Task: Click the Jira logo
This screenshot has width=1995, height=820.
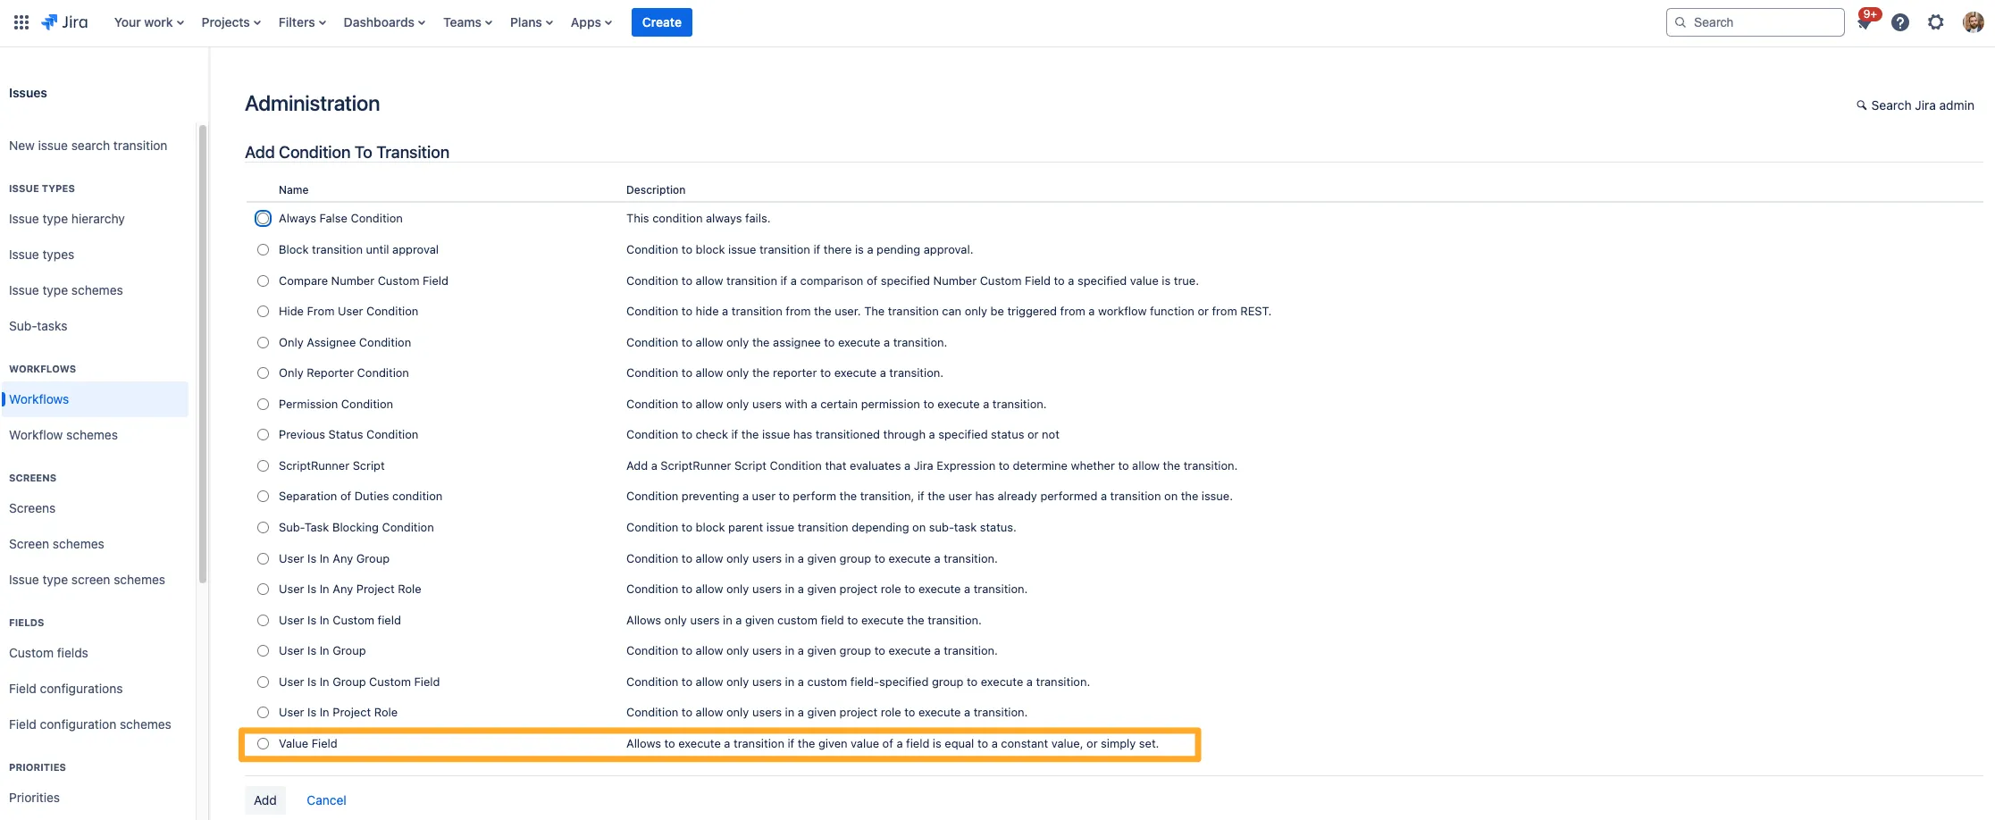Action: point(64,22)
